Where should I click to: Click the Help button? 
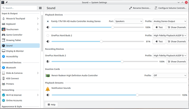[x=52, y=105]
